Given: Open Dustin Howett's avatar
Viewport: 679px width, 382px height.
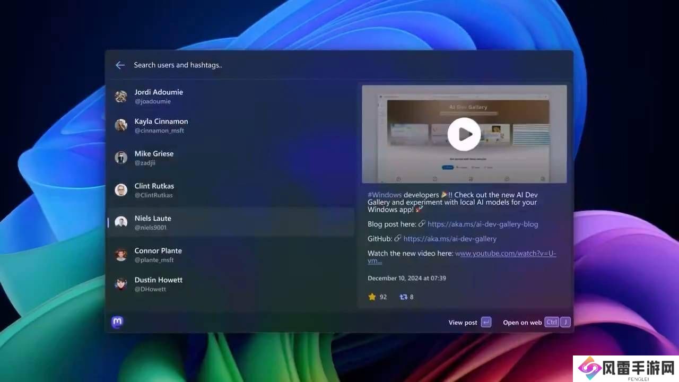Looking at the screenshot, I should point(121,284).
